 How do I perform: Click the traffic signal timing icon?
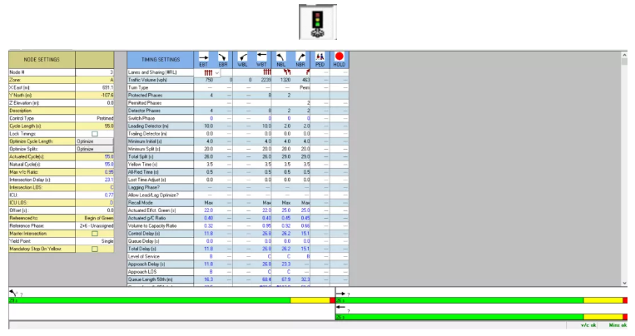(x=318, y=22)
